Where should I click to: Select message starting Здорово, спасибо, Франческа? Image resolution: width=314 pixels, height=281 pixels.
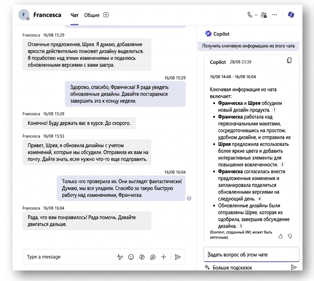click(x=125, y=94)
